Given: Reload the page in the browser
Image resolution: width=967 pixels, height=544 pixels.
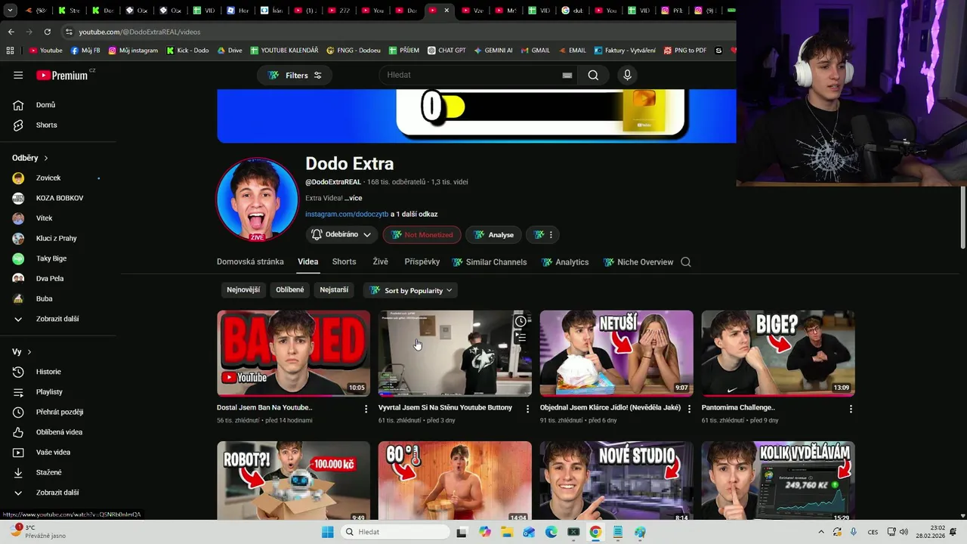Looking at the screenshot, I should [x=48, y=32].
